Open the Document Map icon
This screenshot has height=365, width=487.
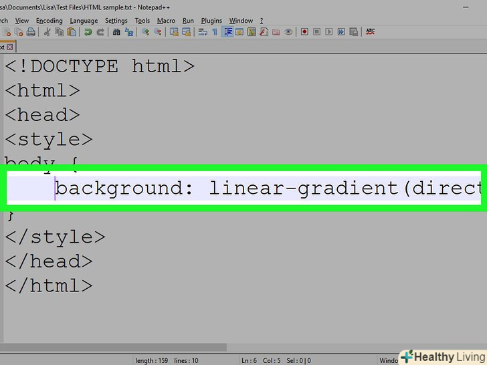(252, 31)
